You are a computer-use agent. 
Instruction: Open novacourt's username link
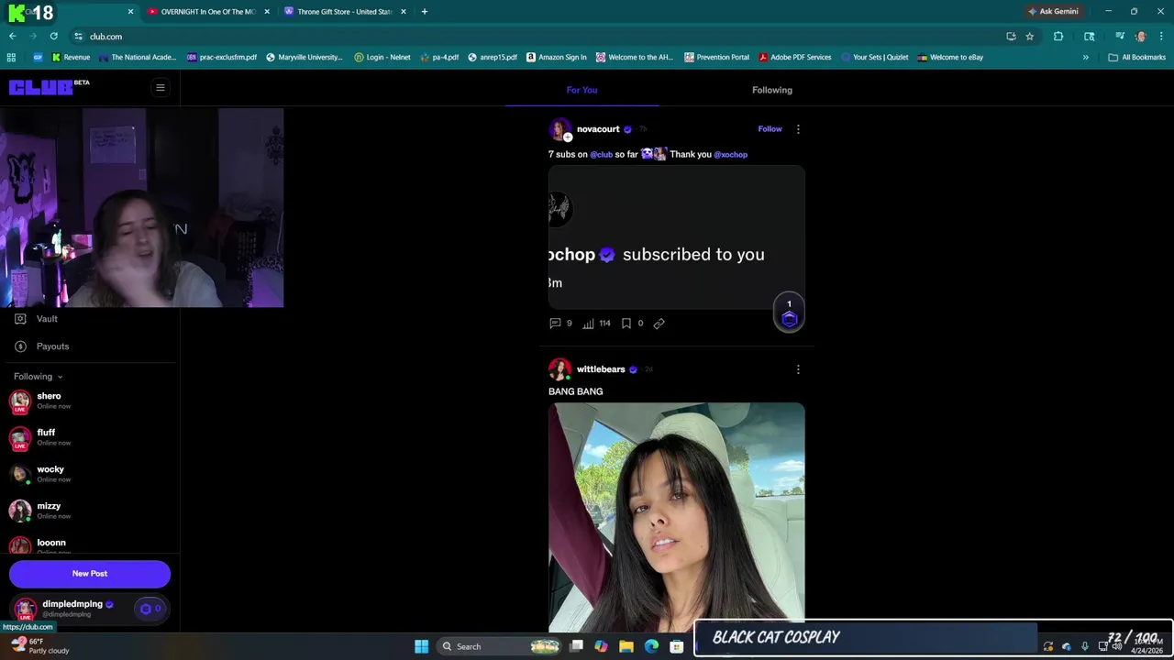point(598,129)
